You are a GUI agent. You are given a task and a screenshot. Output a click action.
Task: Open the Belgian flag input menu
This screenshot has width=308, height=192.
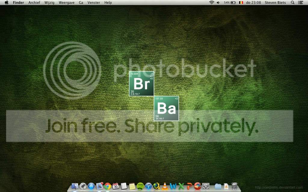coord(241,2)
